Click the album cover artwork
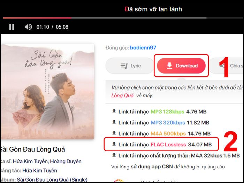 pyautogui.click(x=47, y=91)
